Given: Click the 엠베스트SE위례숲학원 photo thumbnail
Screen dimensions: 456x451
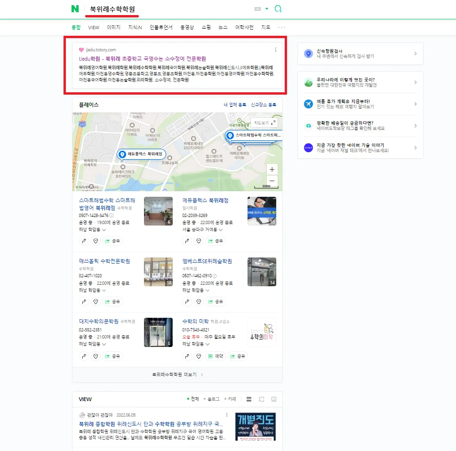Looking at the screenshot, I should tap(262, 272).
